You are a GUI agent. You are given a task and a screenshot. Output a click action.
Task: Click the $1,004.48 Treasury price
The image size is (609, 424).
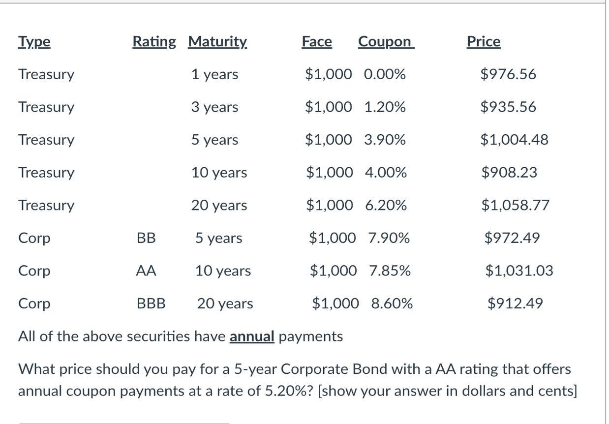click(x=514, y=140)
